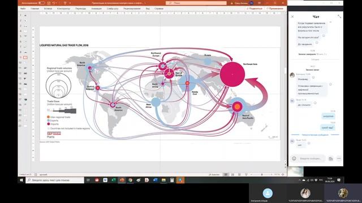This screenshot has width=362, height=203.
Task: Open the Рецензирование ribbon tab
Action: 132,8
